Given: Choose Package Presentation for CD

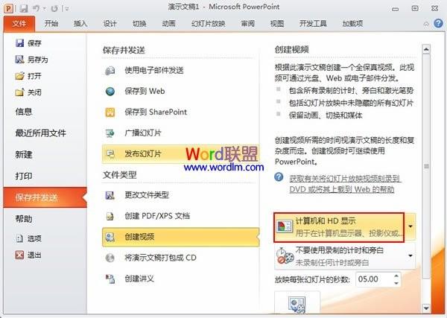Looking at the screenshot, I should point(160,258).
